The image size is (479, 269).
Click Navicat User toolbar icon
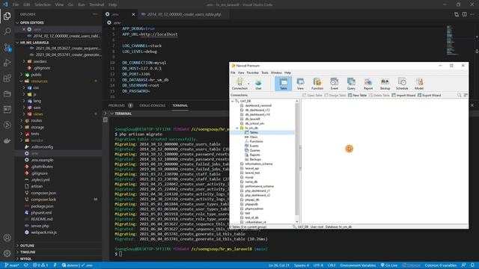258,84
